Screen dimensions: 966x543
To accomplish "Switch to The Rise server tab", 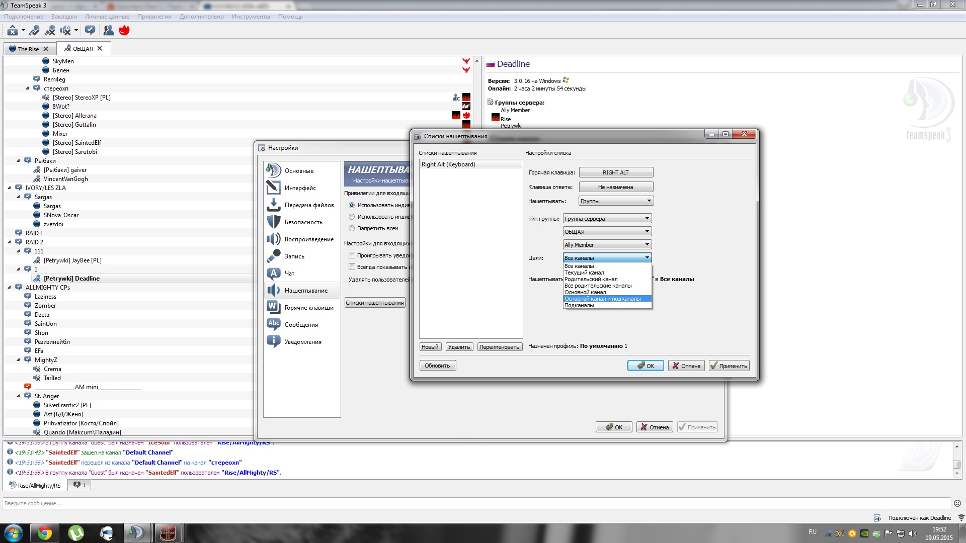I will [x=28, y=49].
